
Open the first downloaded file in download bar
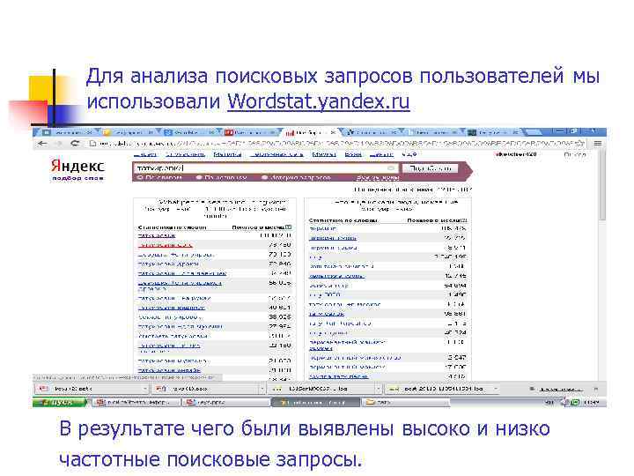[x=87, y=389]
